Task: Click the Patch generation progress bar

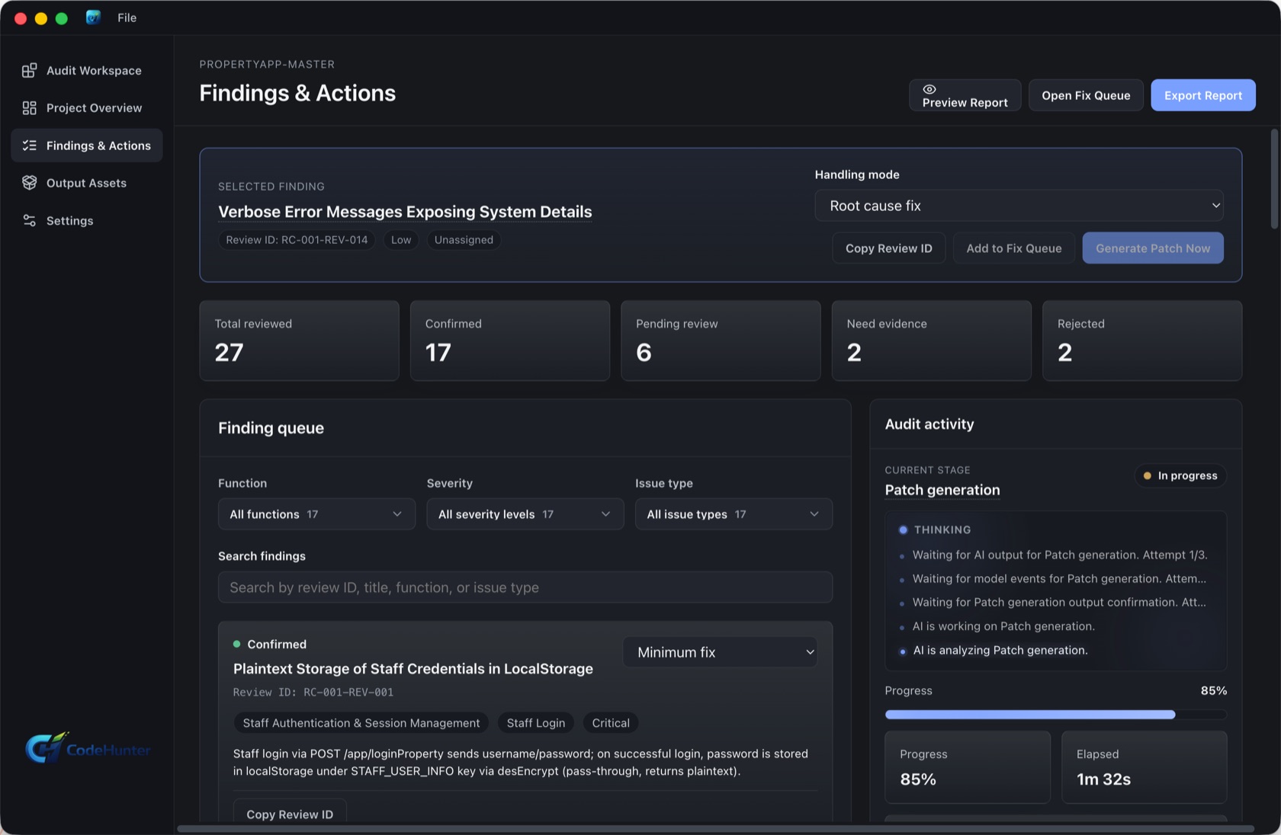Action: pos(1055,715)
